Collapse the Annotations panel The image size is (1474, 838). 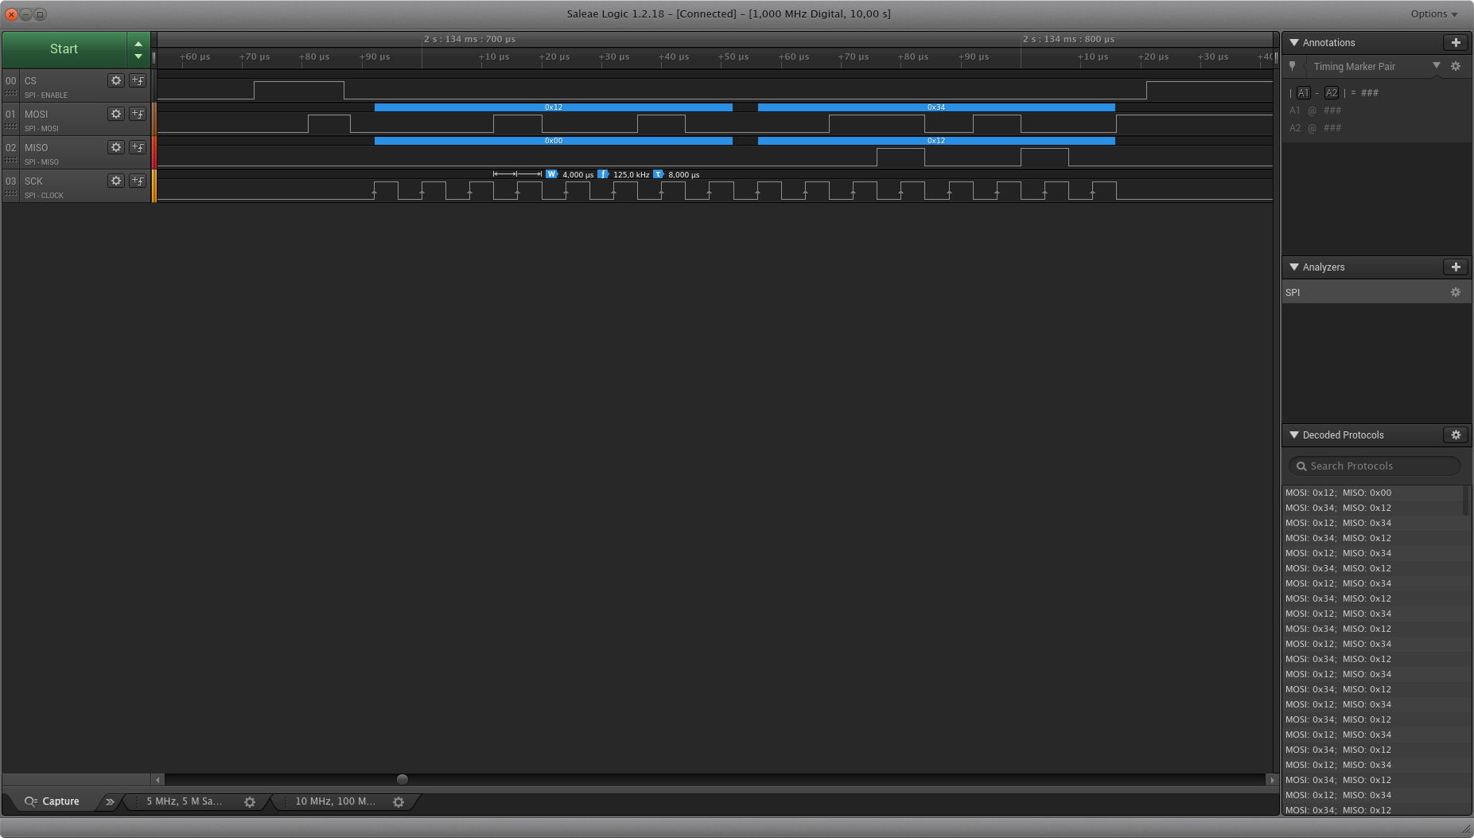click(1293, 42)
